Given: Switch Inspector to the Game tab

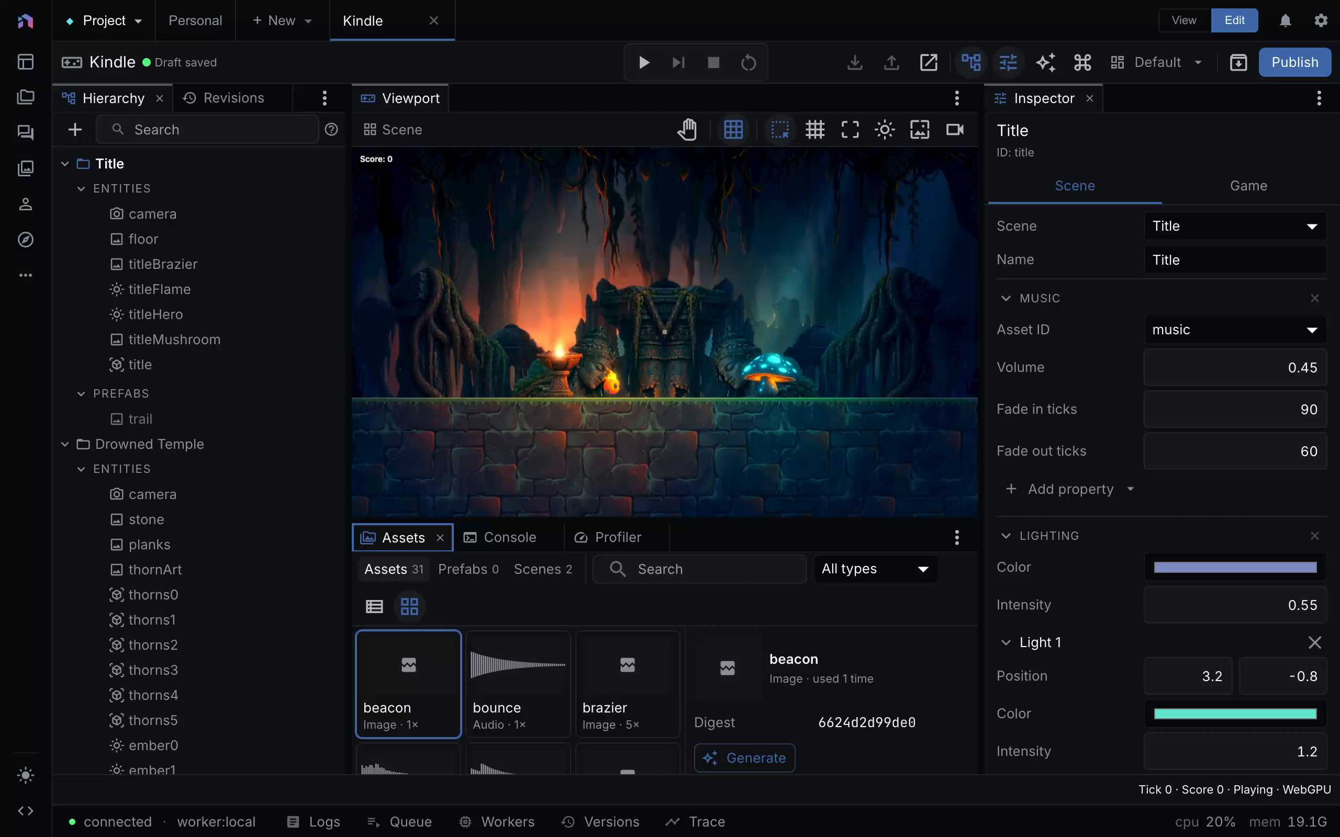Looking at the screenshot, I should tap(1248, 185).
